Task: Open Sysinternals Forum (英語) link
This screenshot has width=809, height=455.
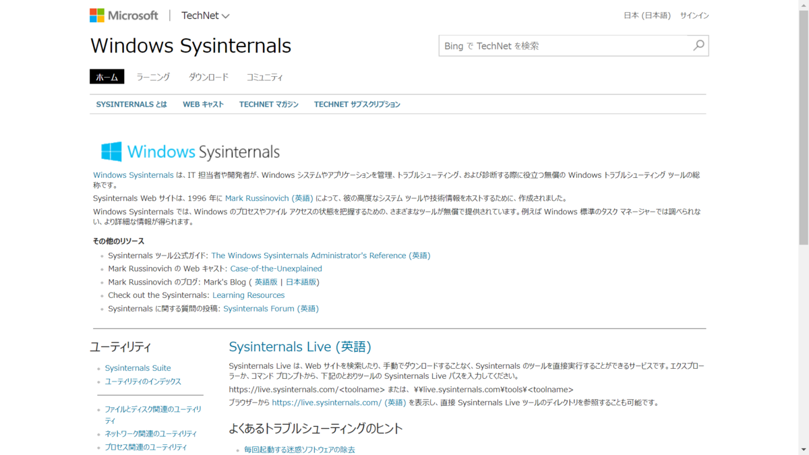Action: pos(271,309)
